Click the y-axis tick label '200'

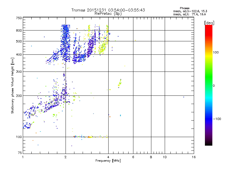click(19, 96)
